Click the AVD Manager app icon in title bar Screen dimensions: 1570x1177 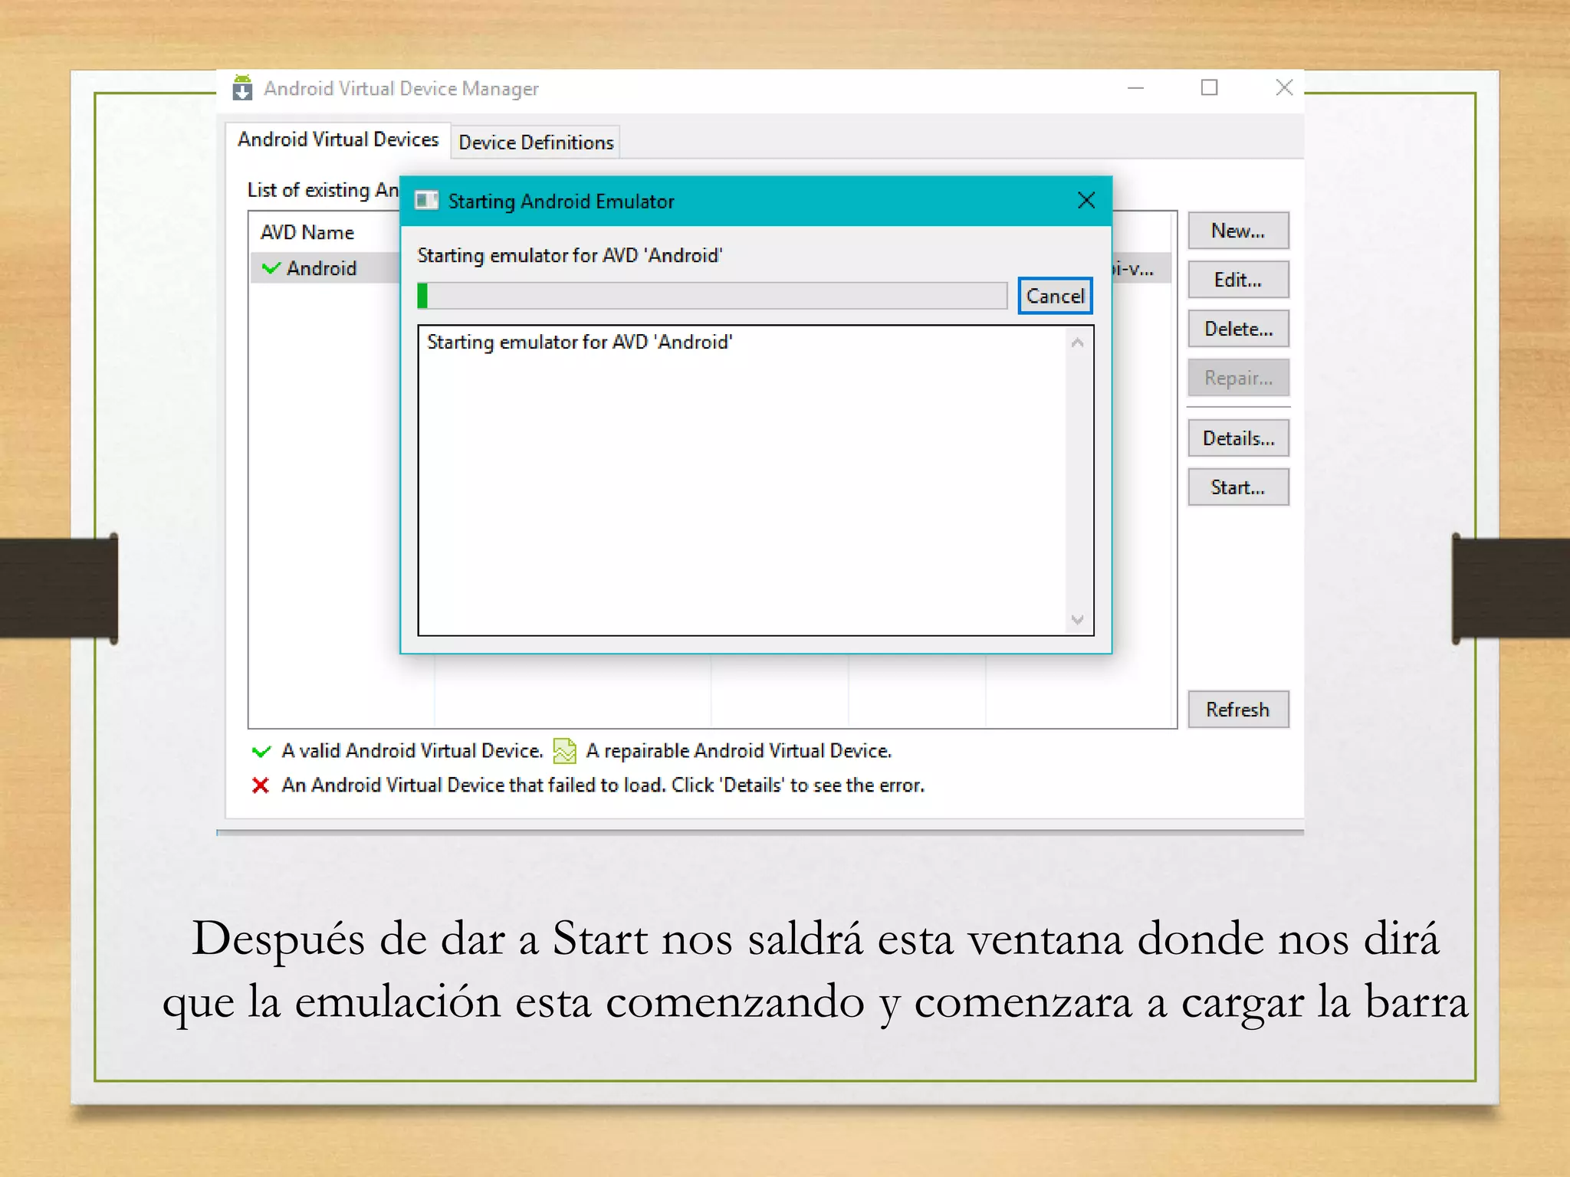coord(242,88)
